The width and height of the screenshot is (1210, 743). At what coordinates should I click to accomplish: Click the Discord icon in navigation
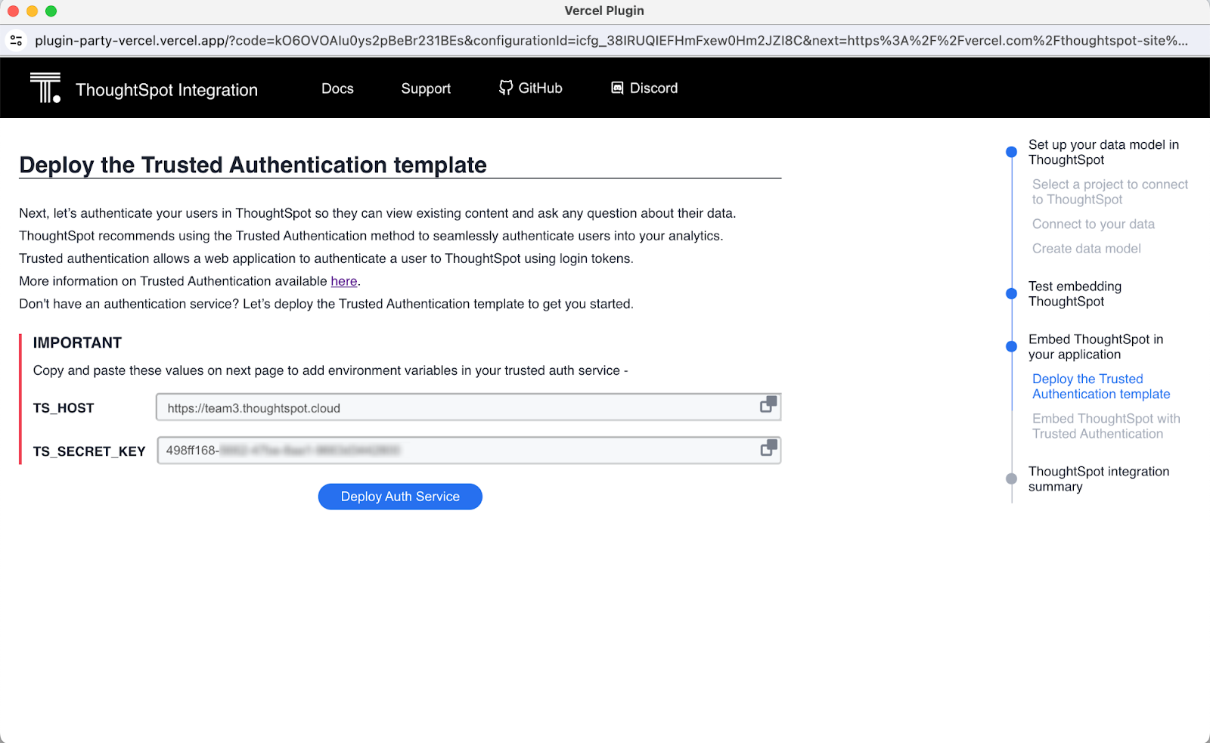click(x=617, y=88)
